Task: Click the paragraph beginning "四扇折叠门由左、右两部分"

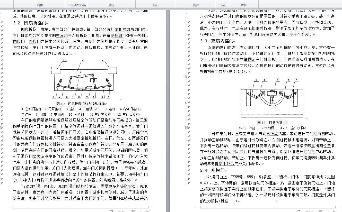Action: pyautogui.click(x=80, y=41)
